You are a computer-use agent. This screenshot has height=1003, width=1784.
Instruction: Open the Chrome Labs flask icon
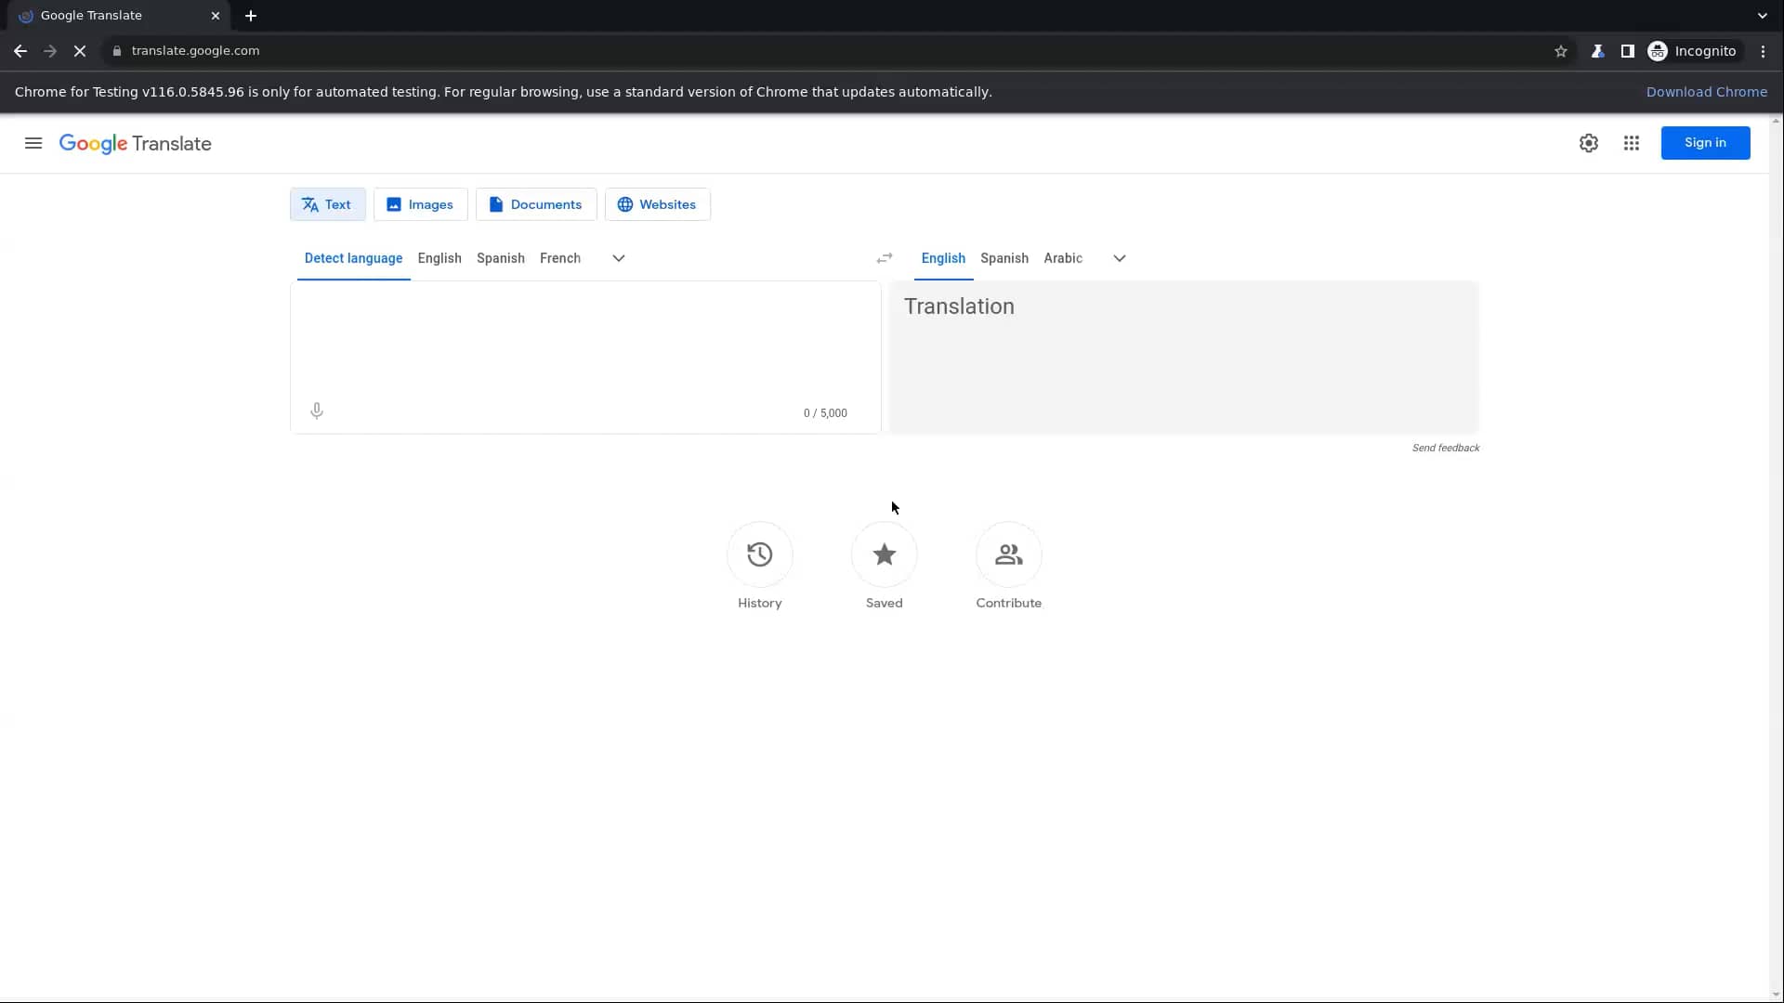pos(1597,51)
